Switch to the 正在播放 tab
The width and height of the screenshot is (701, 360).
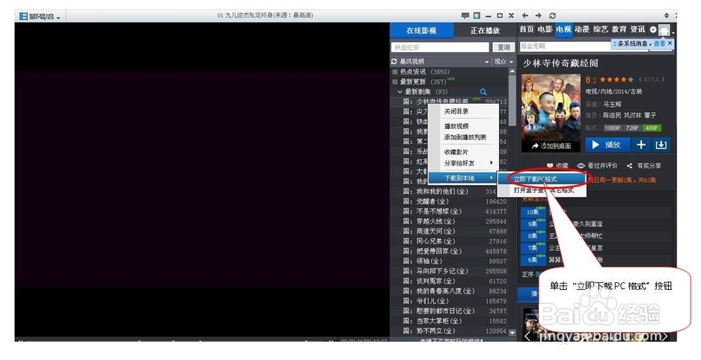coord(485,30)
